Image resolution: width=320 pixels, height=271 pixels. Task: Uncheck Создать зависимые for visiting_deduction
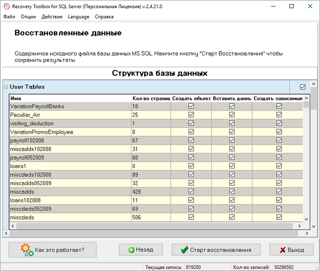click(x=279, y=123)
